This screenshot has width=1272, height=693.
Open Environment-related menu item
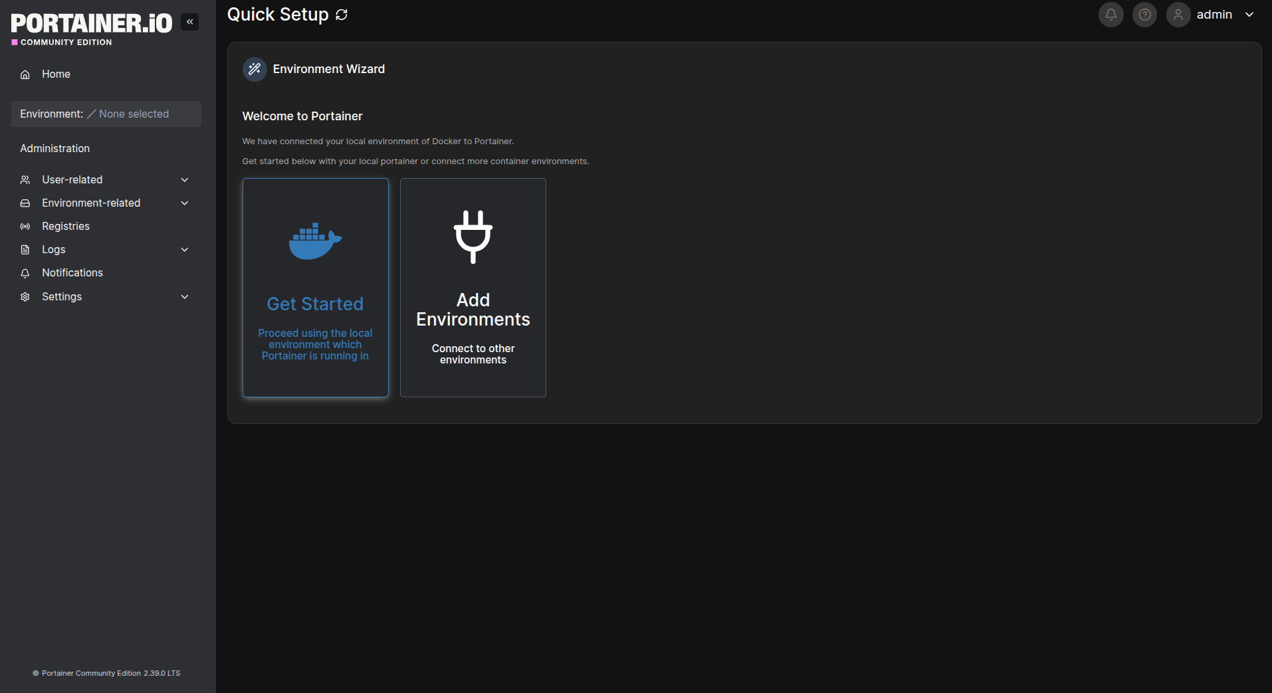[x=108, y=203]
